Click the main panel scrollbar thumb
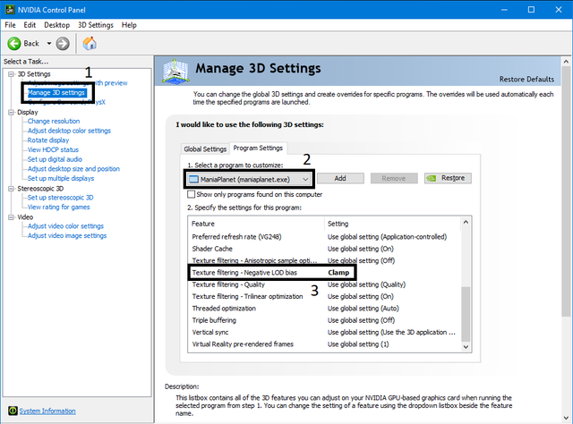573x424 pixels. click(x=566, y=191)
